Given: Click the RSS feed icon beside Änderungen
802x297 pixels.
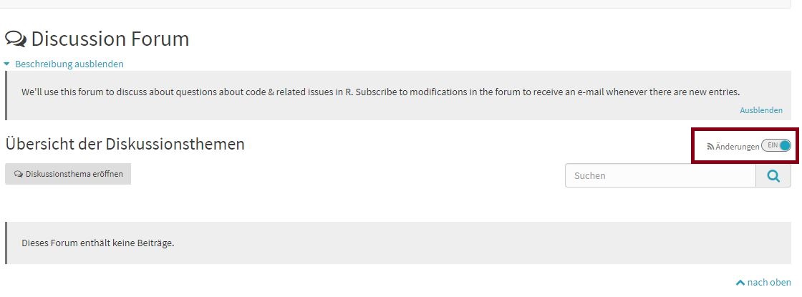Looking at the screenshot, I should point(710,147).
